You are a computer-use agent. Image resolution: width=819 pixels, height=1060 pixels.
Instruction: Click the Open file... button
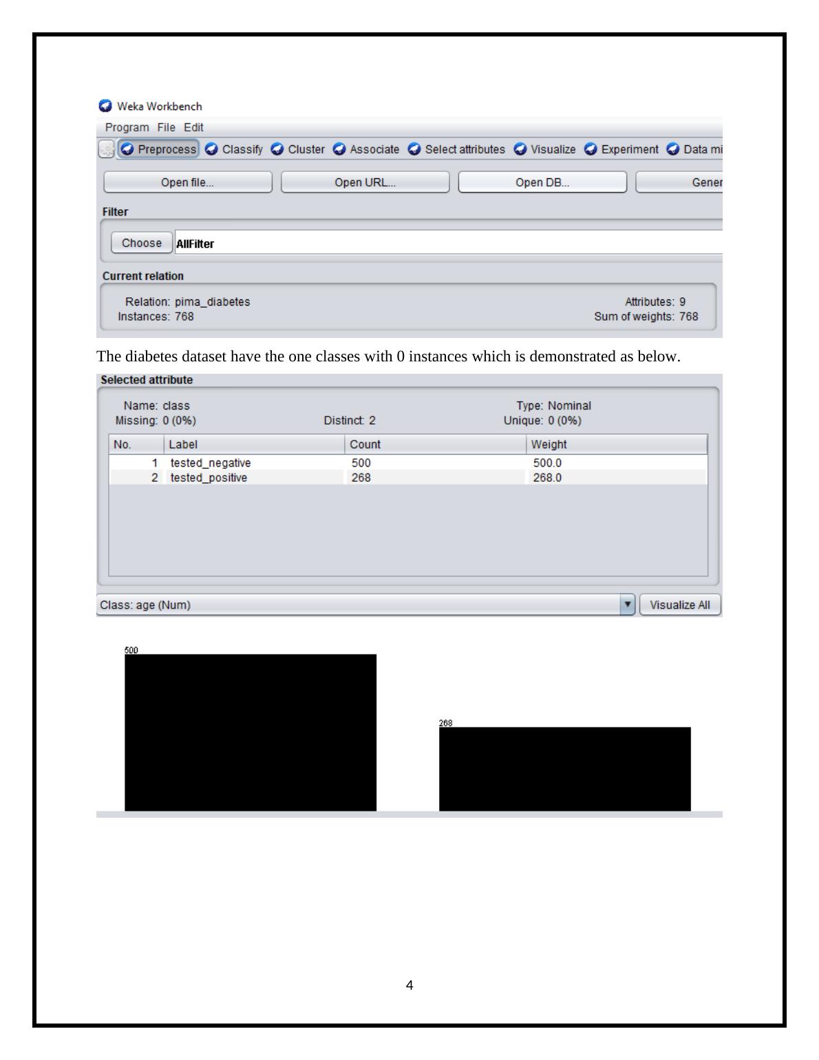point(187,182)
